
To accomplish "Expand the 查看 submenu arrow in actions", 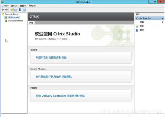I will [163, 22].
